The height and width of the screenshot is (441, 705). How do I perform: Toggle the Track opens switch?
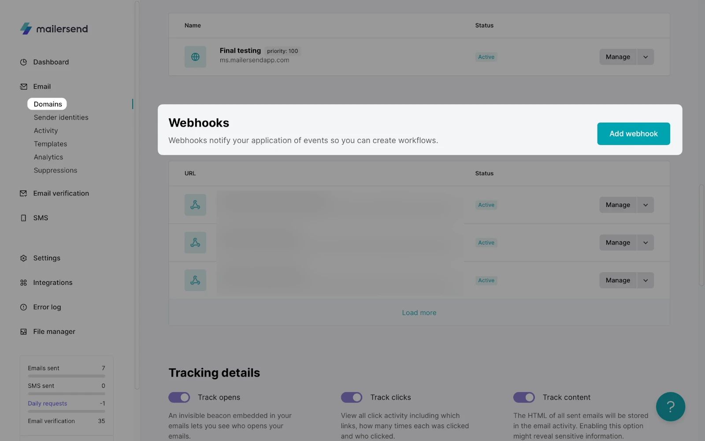click(179, 397)
